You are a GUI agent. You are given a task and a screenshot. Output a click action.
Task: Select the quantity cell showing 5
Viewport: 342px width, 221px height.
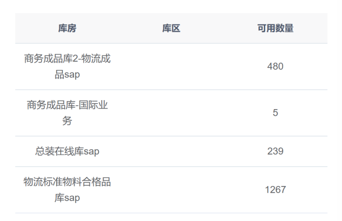point(275,113)
